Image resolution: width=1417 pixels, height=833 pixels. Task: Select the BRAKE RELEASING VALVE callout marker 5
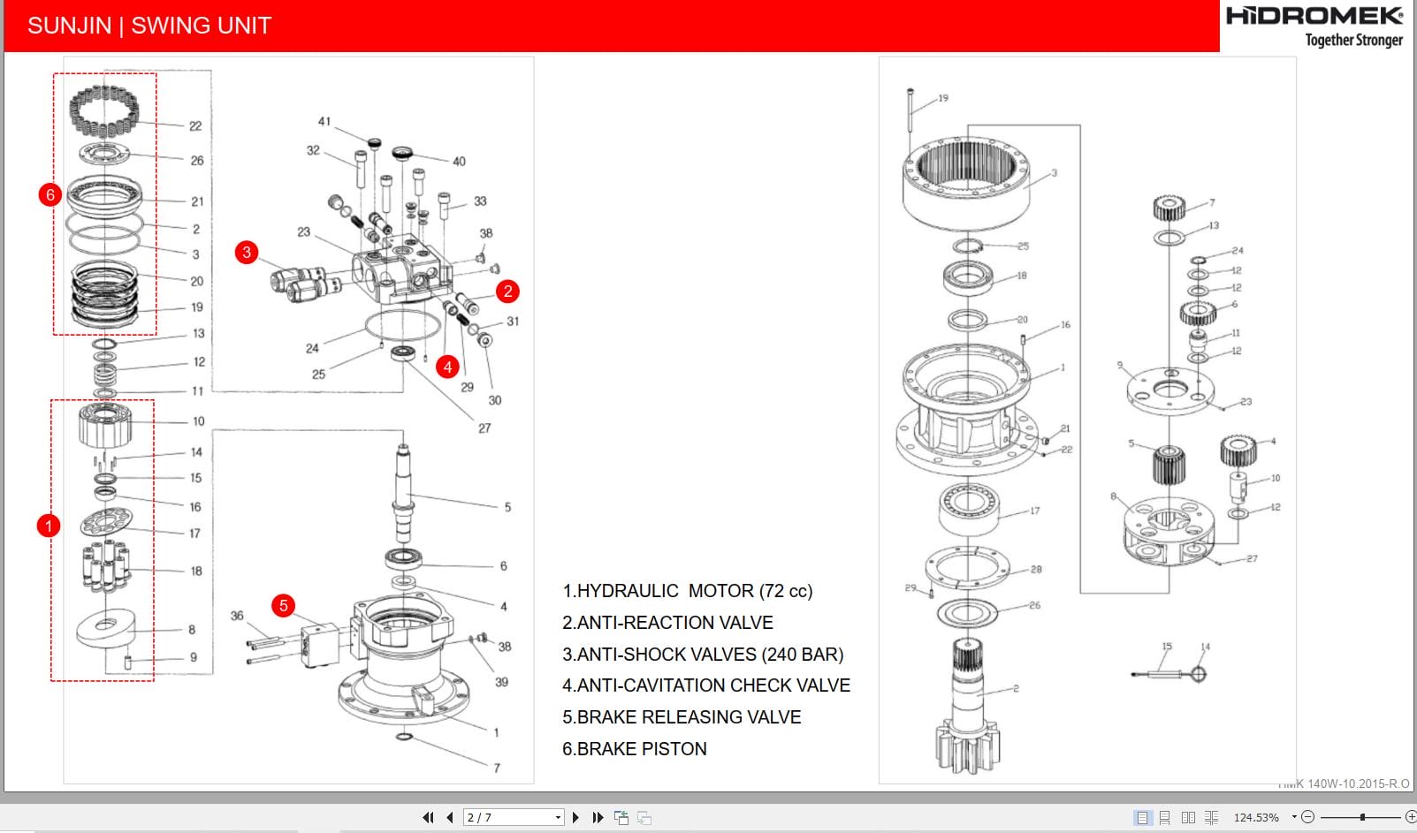284,606
